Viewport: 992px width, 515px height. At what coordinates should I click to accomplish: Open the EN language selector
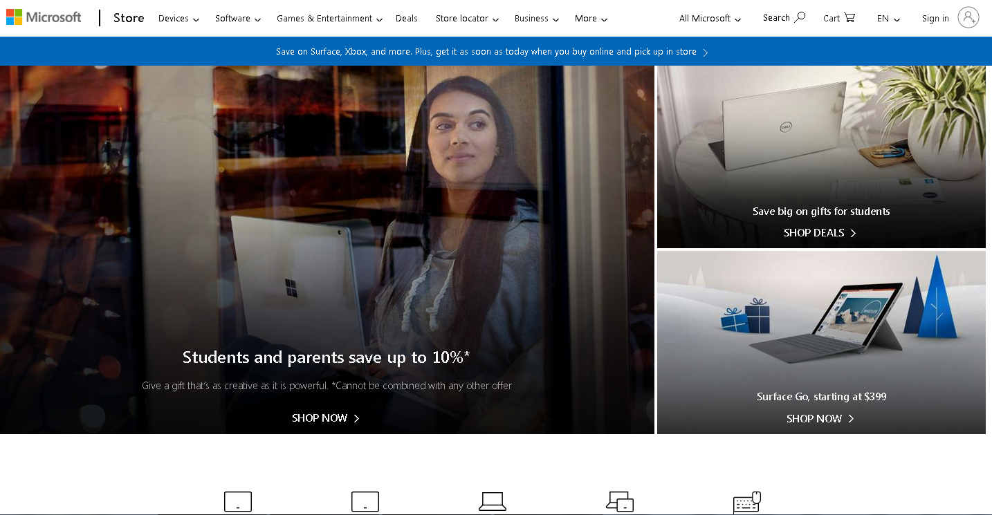(888, 19)
